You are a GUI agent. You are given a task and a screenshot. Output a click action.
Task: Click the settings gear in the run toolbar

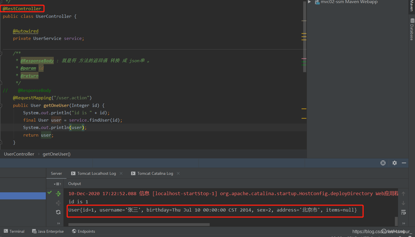[394, 163]
